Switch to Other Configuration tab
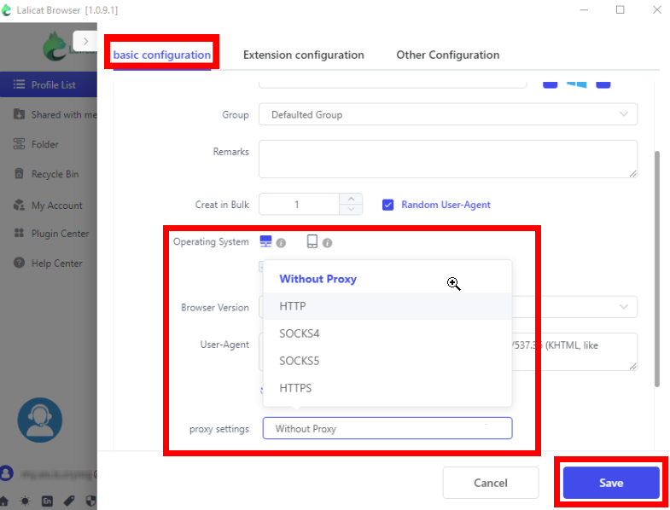The image size is (670, 510). click(448, 55)
